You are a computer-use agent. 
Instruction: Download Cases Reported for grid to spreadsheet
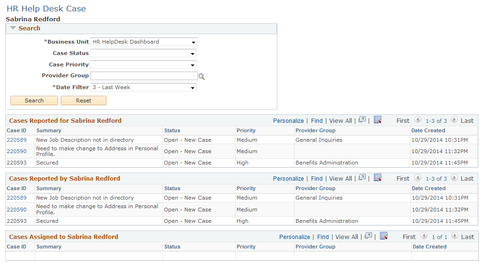tap(378, 120)
